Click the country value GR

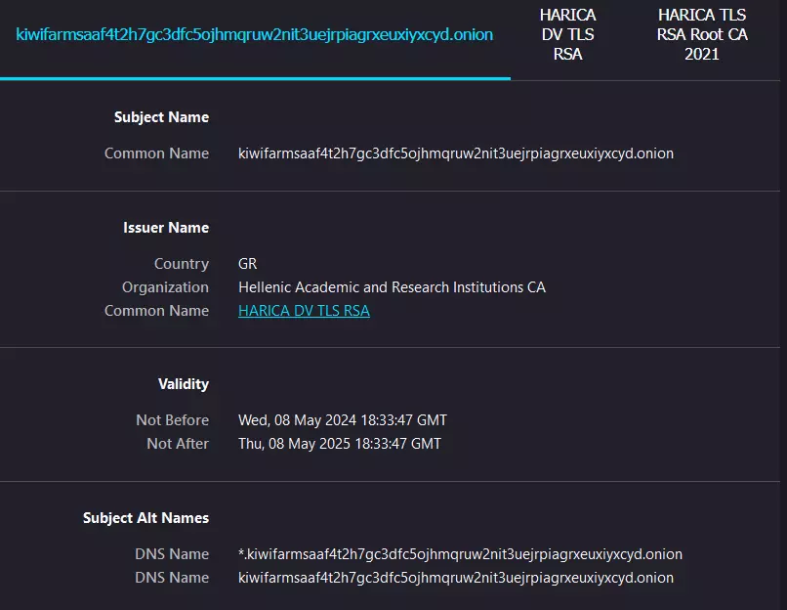[247, 263]
